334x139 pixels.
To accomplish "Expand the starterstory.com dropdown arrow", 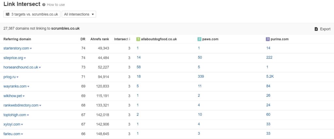I will (31, 49).
